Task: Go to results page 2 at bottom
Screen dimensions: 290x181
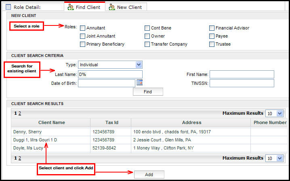Action: click(x=20, y=158)
